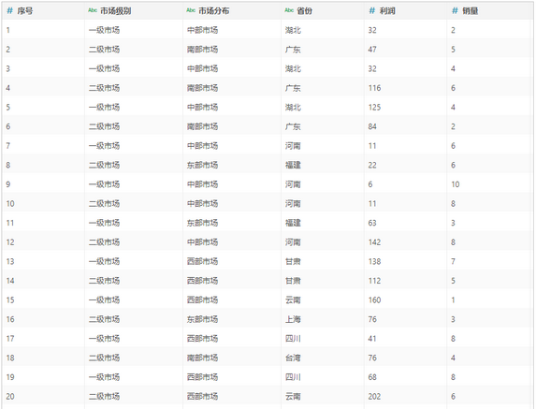
Task: Click profit value 84 in row 6
Action: [x=372, y=126]
